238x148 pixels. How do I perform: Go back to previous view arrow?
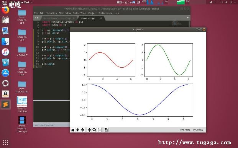(x=78, y=130)
